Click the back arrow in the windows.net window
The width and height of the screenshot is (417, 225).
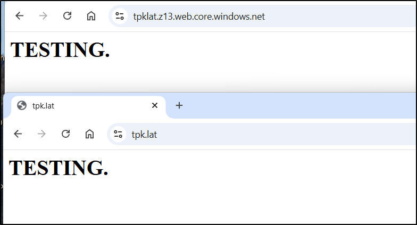[20, 16]
